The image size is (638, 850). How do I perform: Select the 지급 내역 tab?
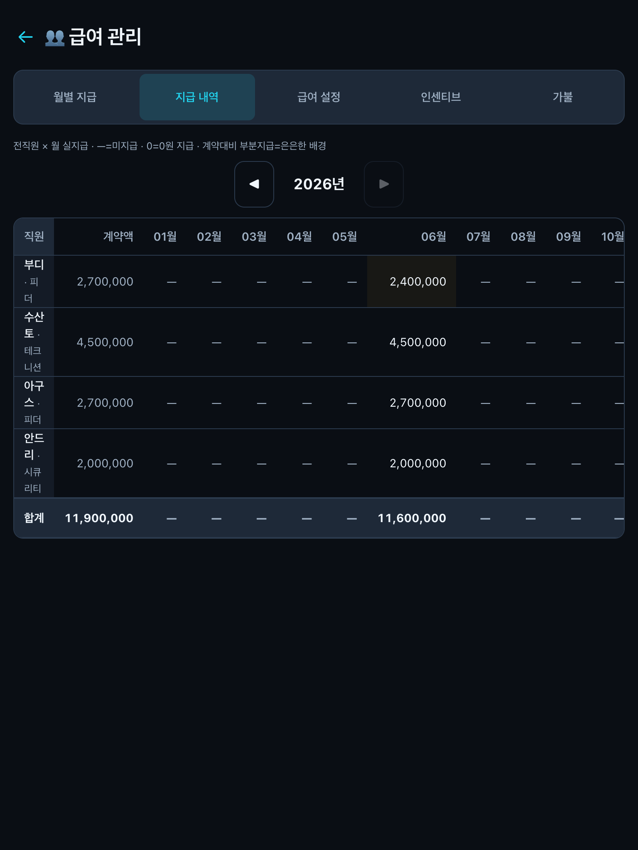(197, 97)
